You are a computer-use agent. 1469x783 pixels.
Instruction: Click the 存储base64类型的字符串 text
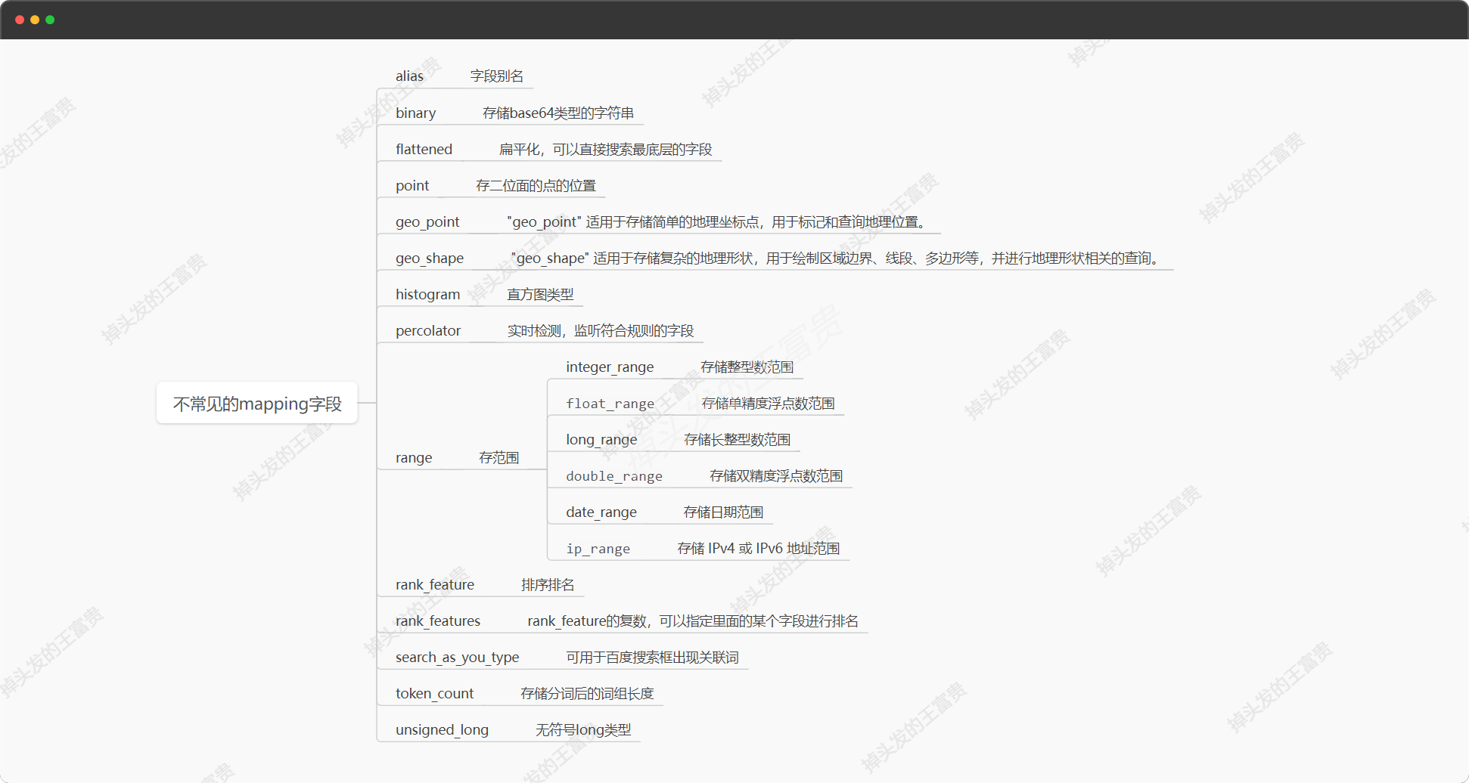pos(558,113)
